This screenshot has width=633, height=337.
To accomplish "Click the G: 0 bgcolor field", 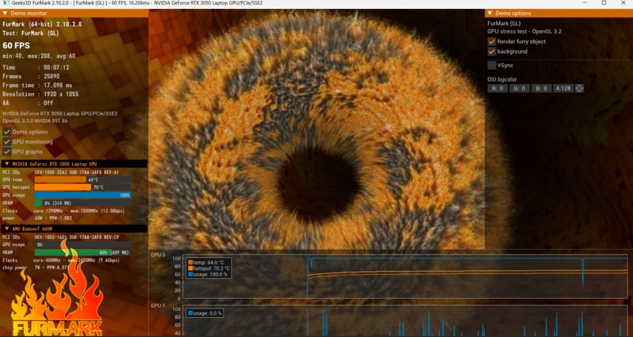I will (519, 89).
